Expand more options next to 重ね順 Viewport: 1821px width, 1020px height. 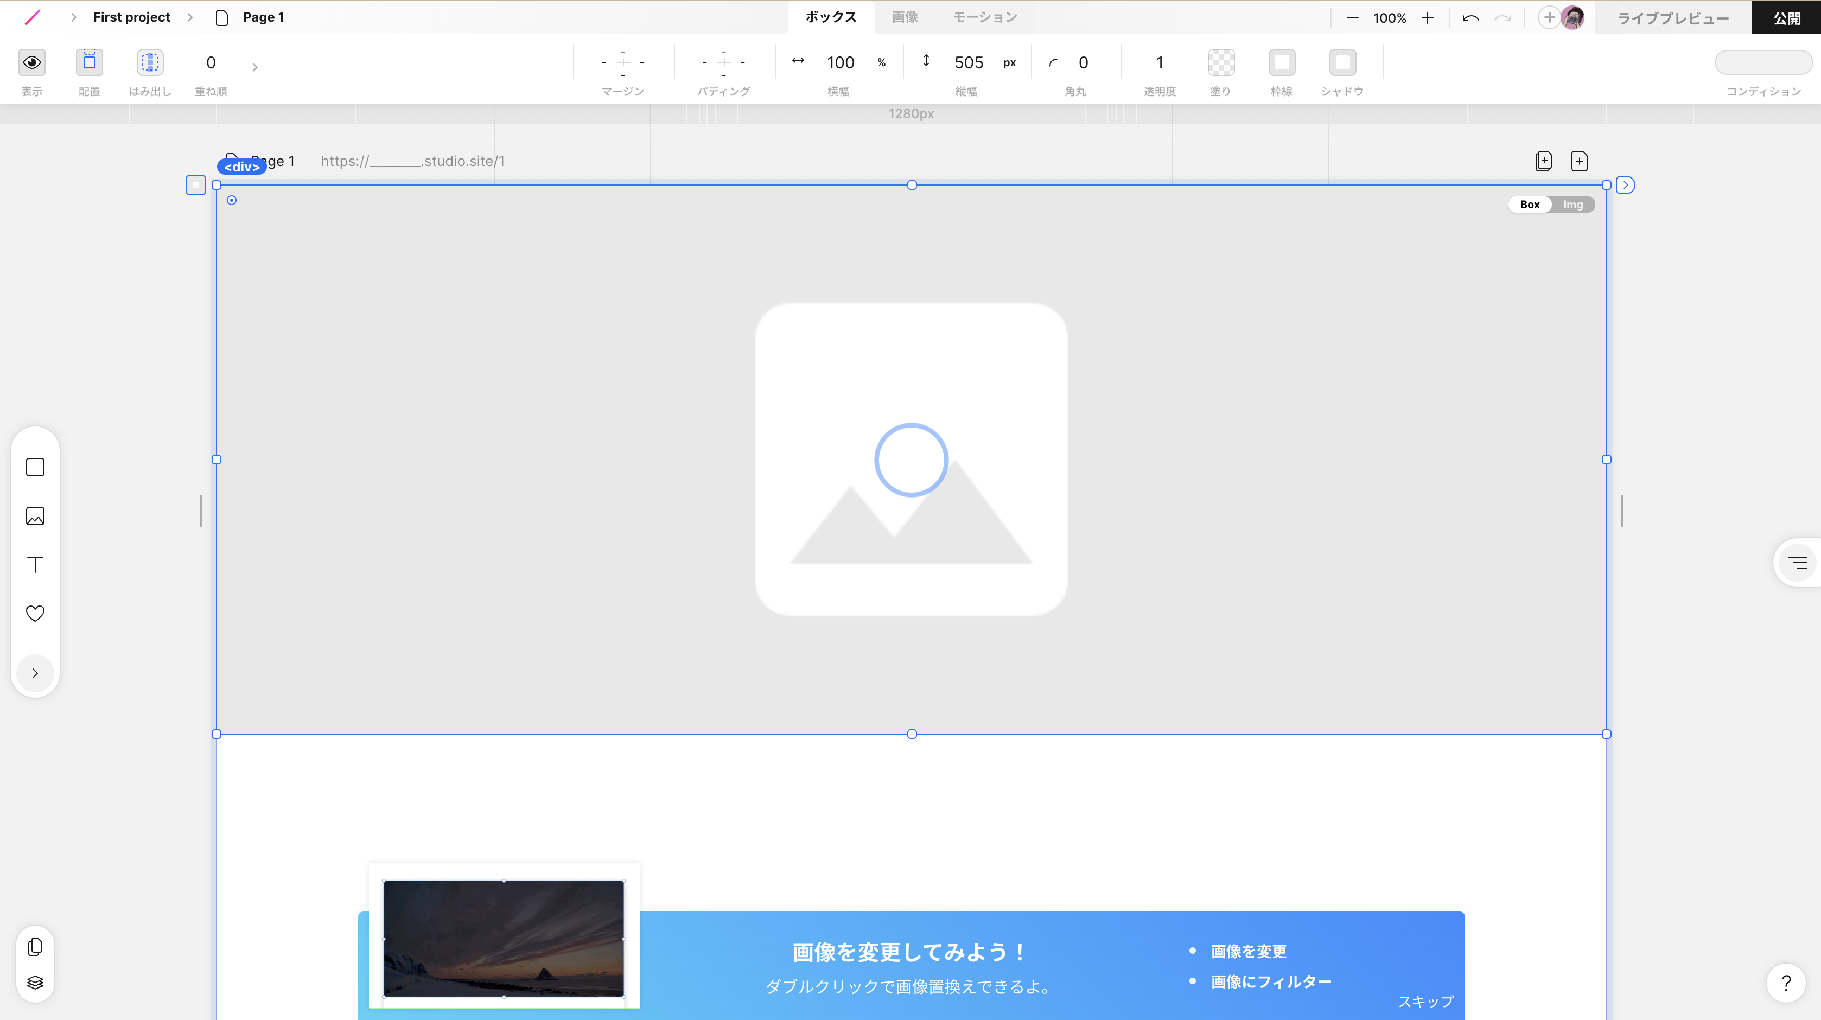(x=255, y=67)
